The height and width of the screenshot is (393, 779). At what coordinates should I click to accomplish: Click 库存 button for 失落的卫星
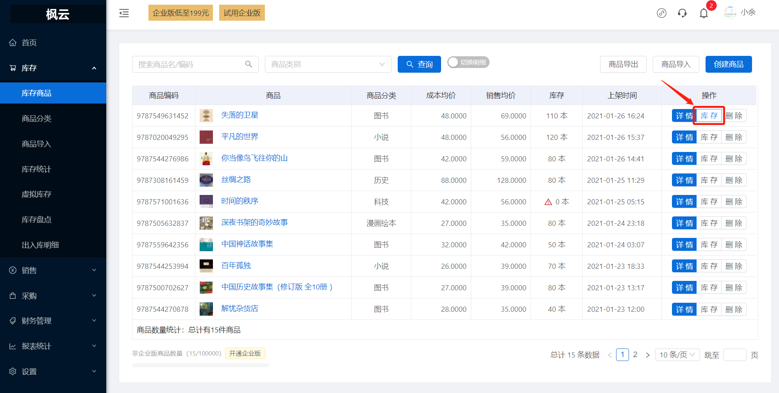(x=709, y=116)
